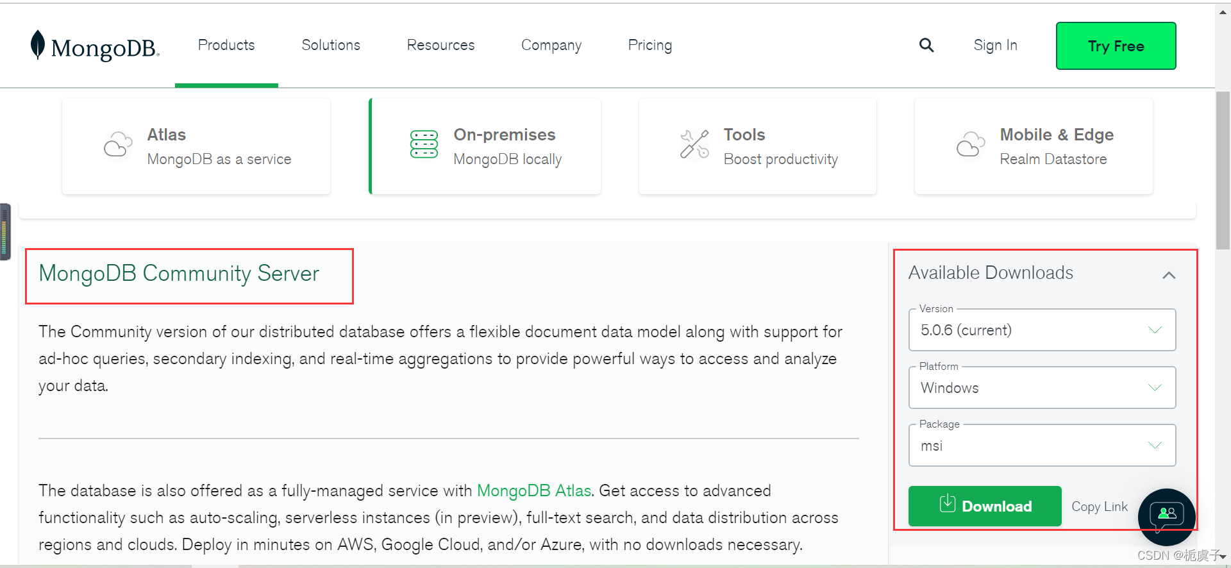Screen dimensions: 1231x568
Task: Click the Copy Link link
Action: [1100, 506]
